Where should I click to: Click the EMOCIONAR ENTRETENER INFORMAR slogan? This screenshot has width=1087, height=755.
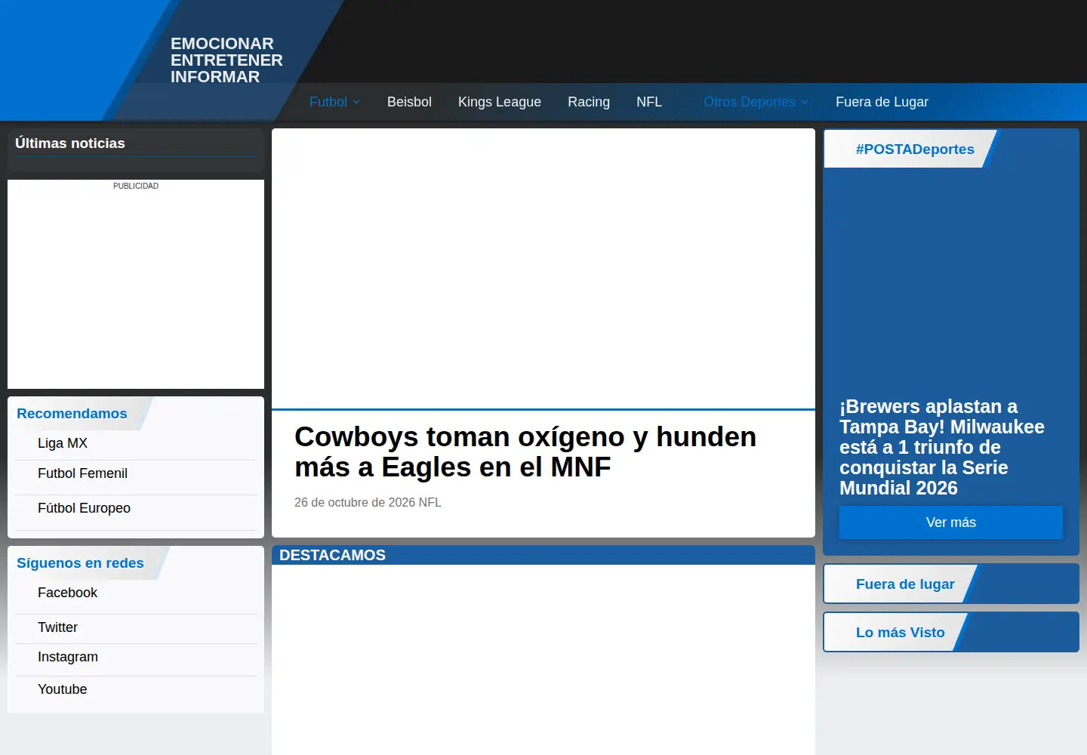(x=226, y=60)
